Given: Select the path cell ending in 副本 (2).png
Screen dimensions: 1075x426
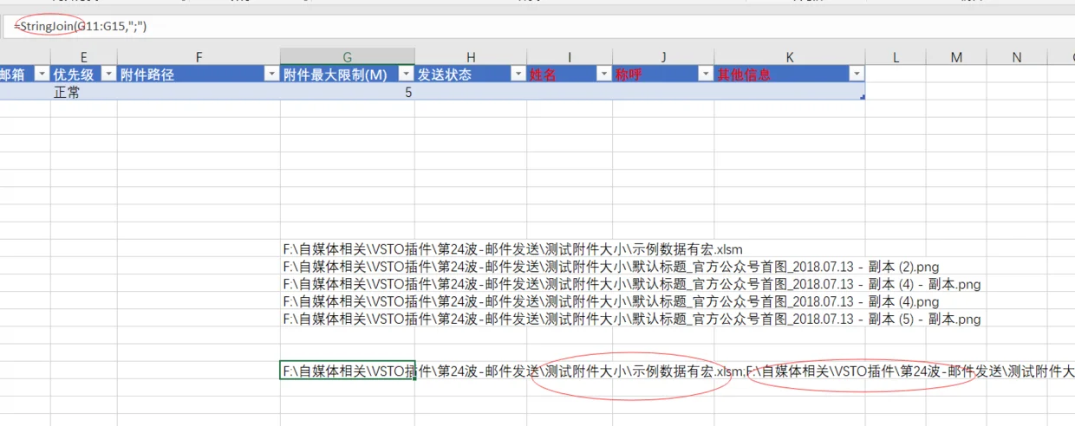Looking at the screenshot, I should (348, 267).
